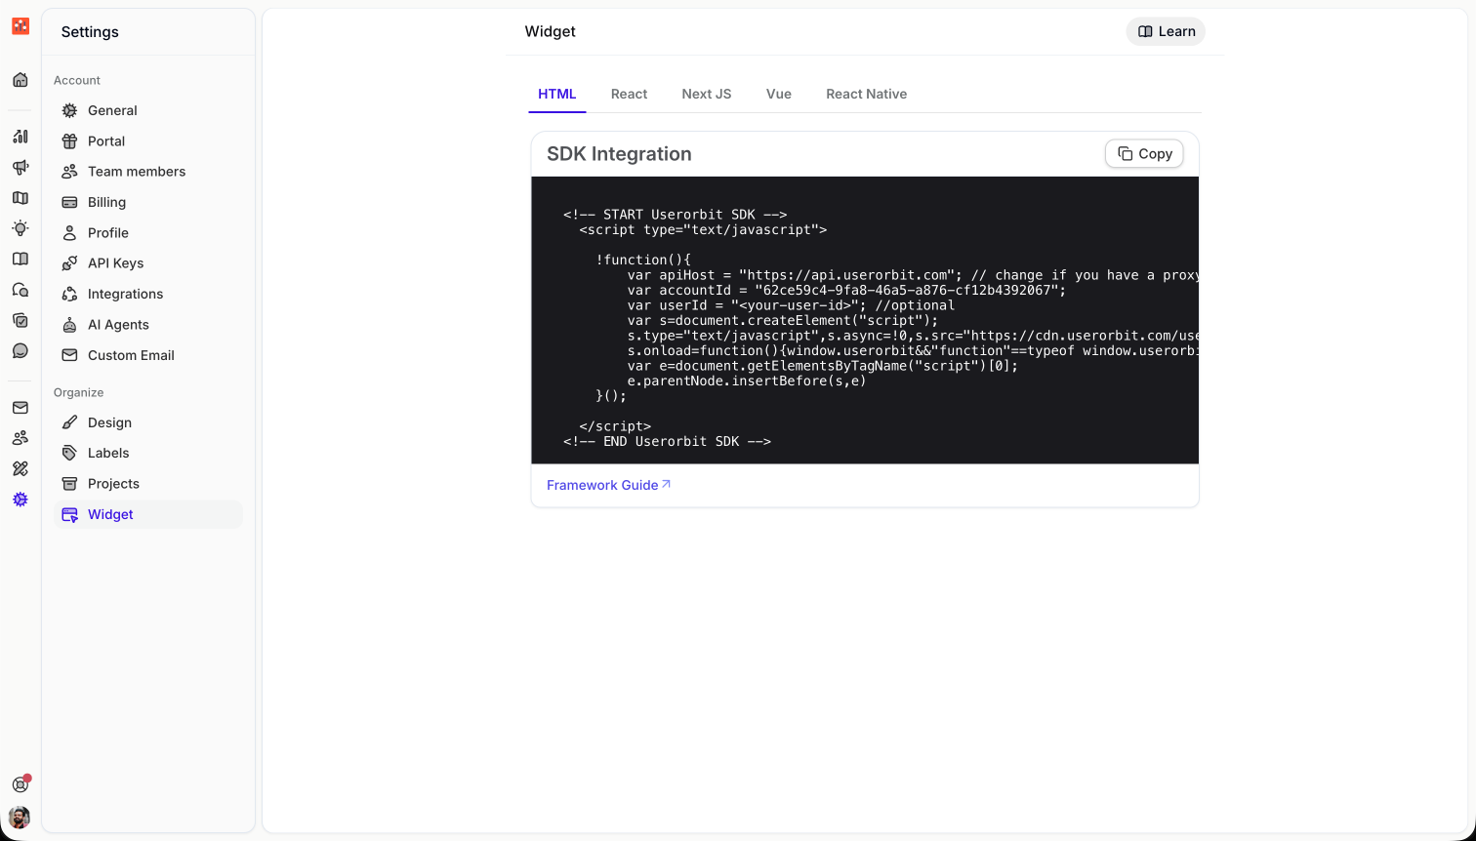Click the Settings panel title
The height and width of the screenshot is (841, 1476).
90,32
